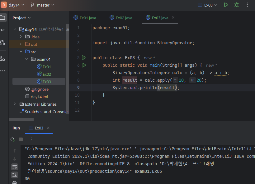The height and width of the screenshot is (184, 255).
Task: Click the 'main' method name
Action: [x=155, y=65]
